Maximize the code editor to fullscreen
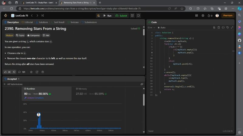Screen dimensions: 243x136 pyautogui.click(x=232, y=28)
